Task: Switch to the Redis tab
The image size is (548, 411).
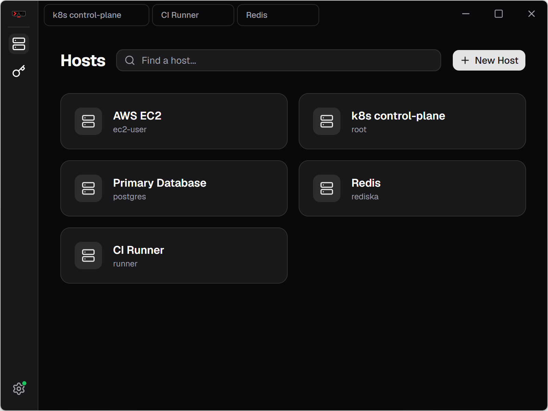Action: [278, 15]
